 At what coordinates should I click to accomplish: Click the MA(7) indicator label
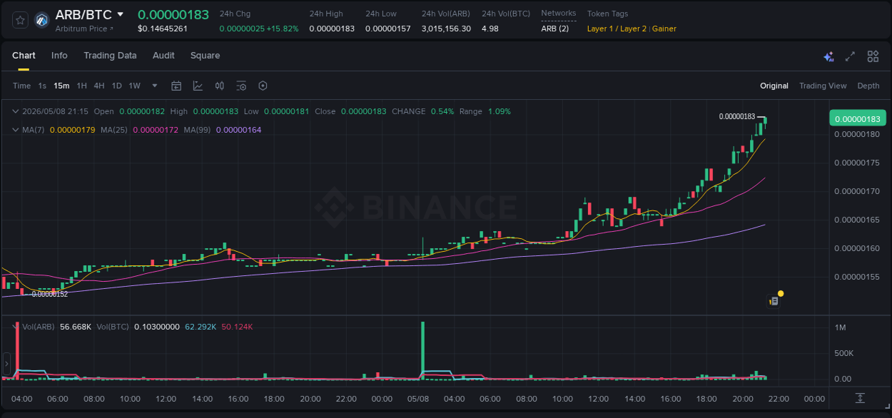tap(34, 130)
